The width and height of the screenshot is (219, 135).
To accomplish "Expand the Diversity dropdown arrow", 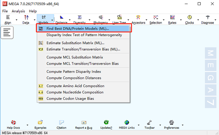I will tap(89, 20).
